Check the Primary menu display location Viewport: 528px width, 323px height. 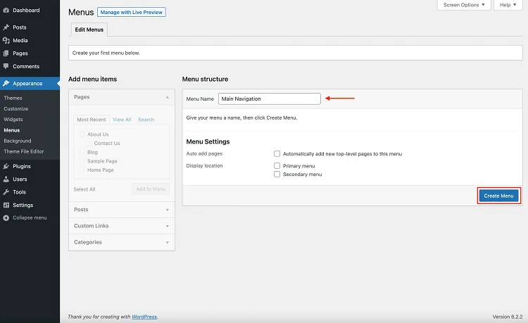(277, 165)
